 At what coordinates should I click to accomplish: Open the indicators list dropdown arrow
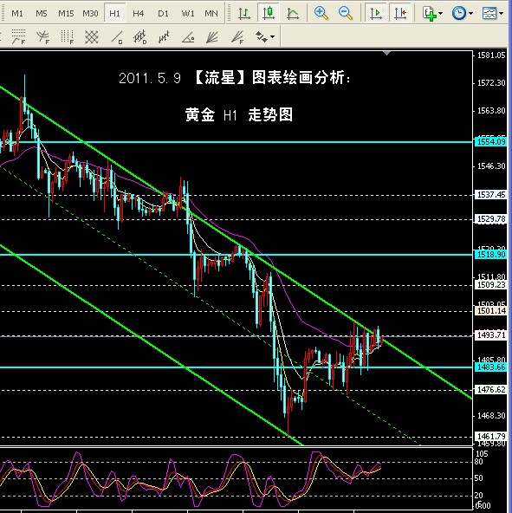(441, 13)
